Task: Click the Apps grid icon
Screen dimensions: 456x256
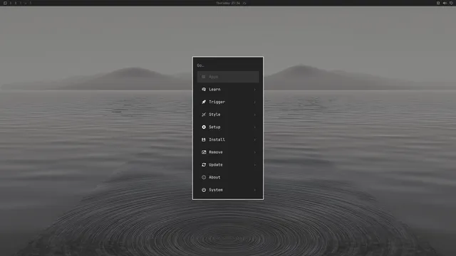Action: (204, 77)
